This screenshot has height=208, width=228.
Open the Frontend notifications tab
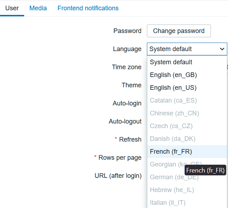pos(88,8)
